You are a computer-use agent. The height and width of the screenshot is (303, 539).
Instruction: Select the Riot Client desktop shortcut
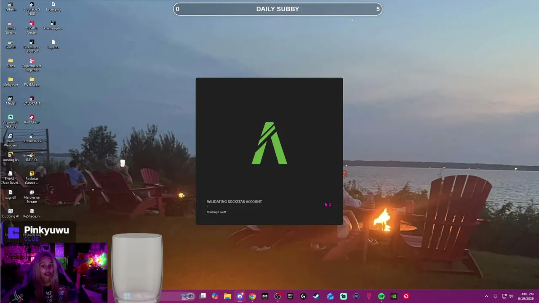(x=32, y=119)
